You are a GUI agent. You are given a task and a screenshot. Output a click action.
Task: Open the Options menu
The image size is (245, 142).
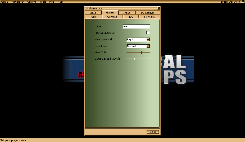coord(32,2)
